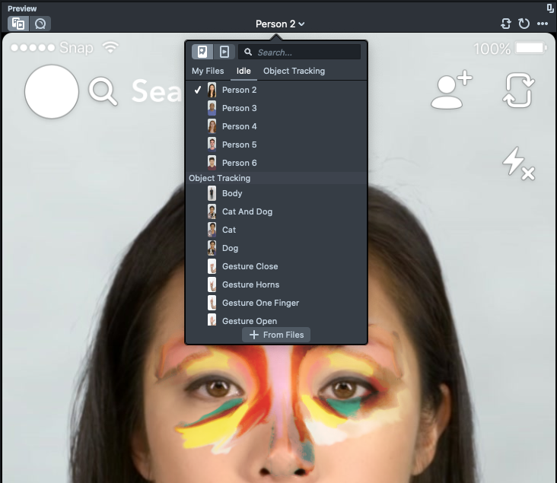
Task: Switch to video preview source mode
Action: pos(224,52)
